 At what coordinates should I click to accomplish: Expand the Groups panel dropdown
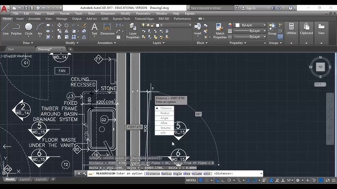(x=275, y=43)
